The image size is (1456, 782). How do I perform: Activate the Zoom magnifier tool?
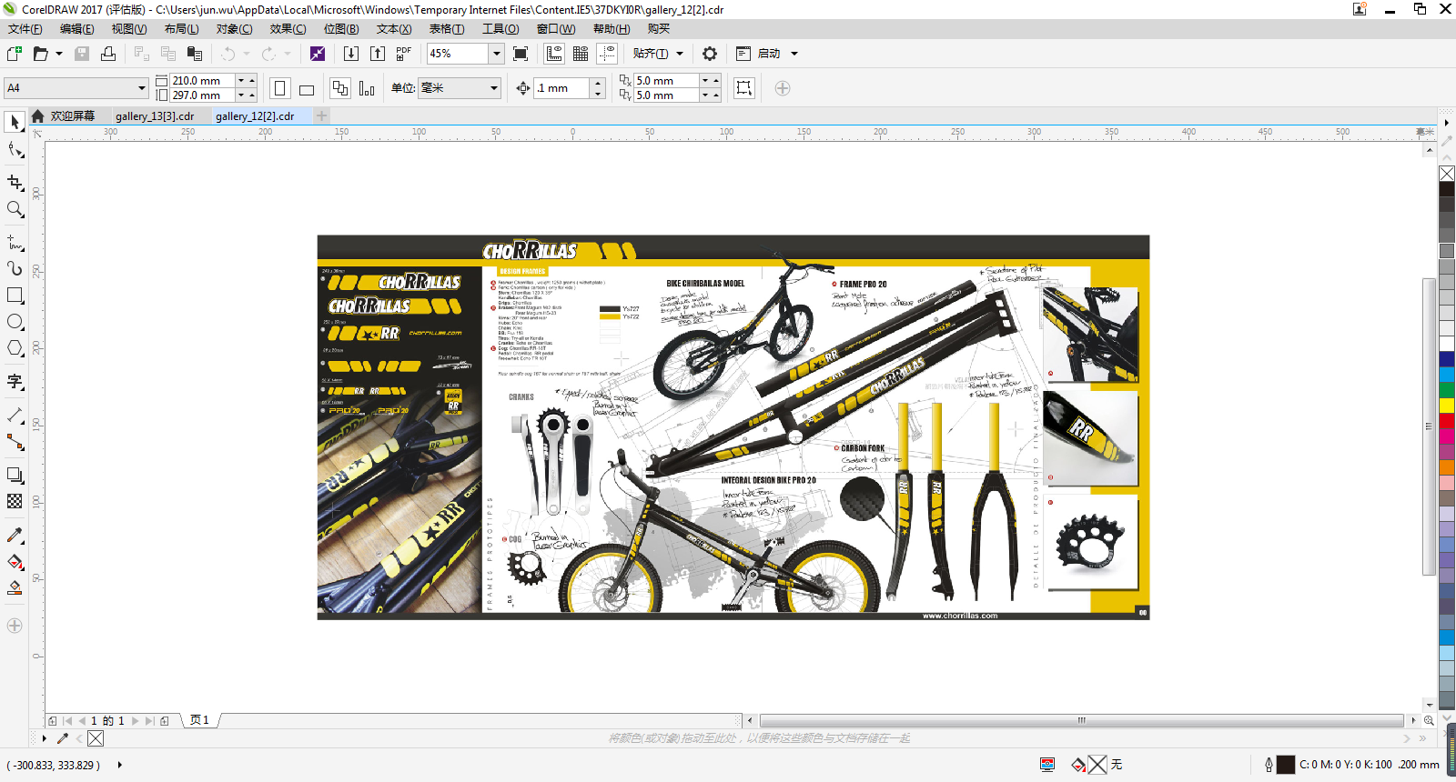click(15, 209)
